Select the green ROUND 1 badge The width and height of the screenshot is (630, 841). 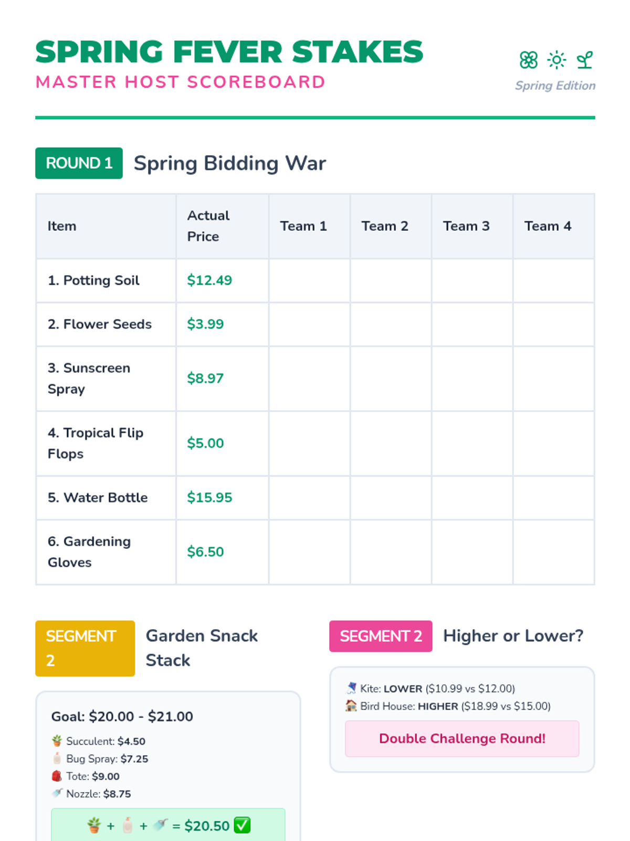[79, 163]
